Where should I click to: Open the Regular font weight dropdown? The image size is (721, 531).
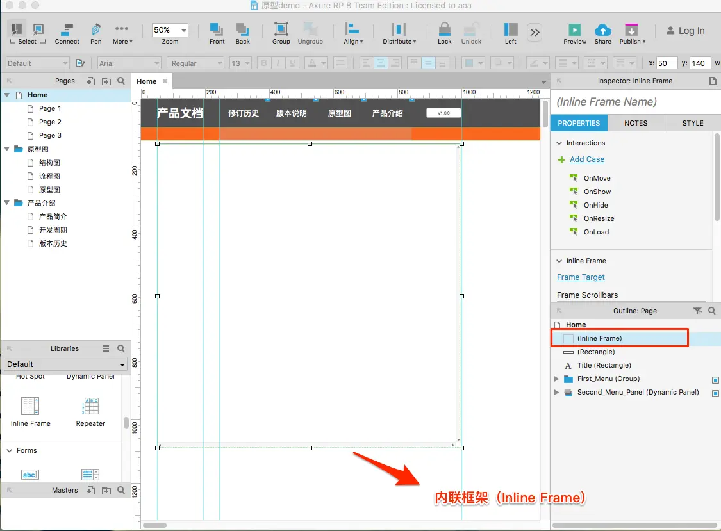pyautogui.click(x=195, y=63)
